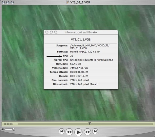Image resolution: width=155 pixels, height=137 pixels.
Task: Minimize the main player window
Action: pos(8,2)
